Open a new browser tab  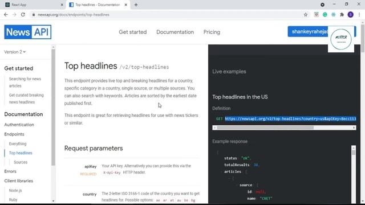tap(136, 5)
